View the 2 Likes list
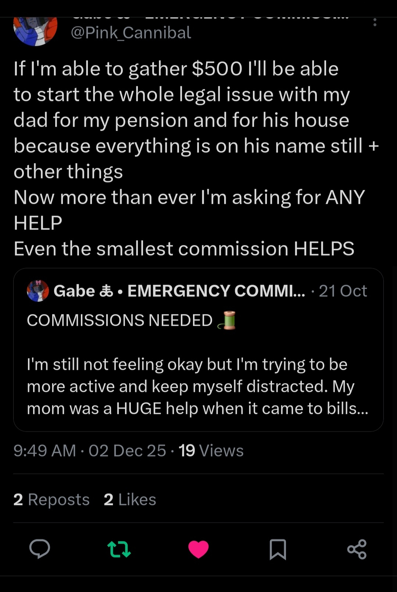397x592 pixels. [130, 499]
